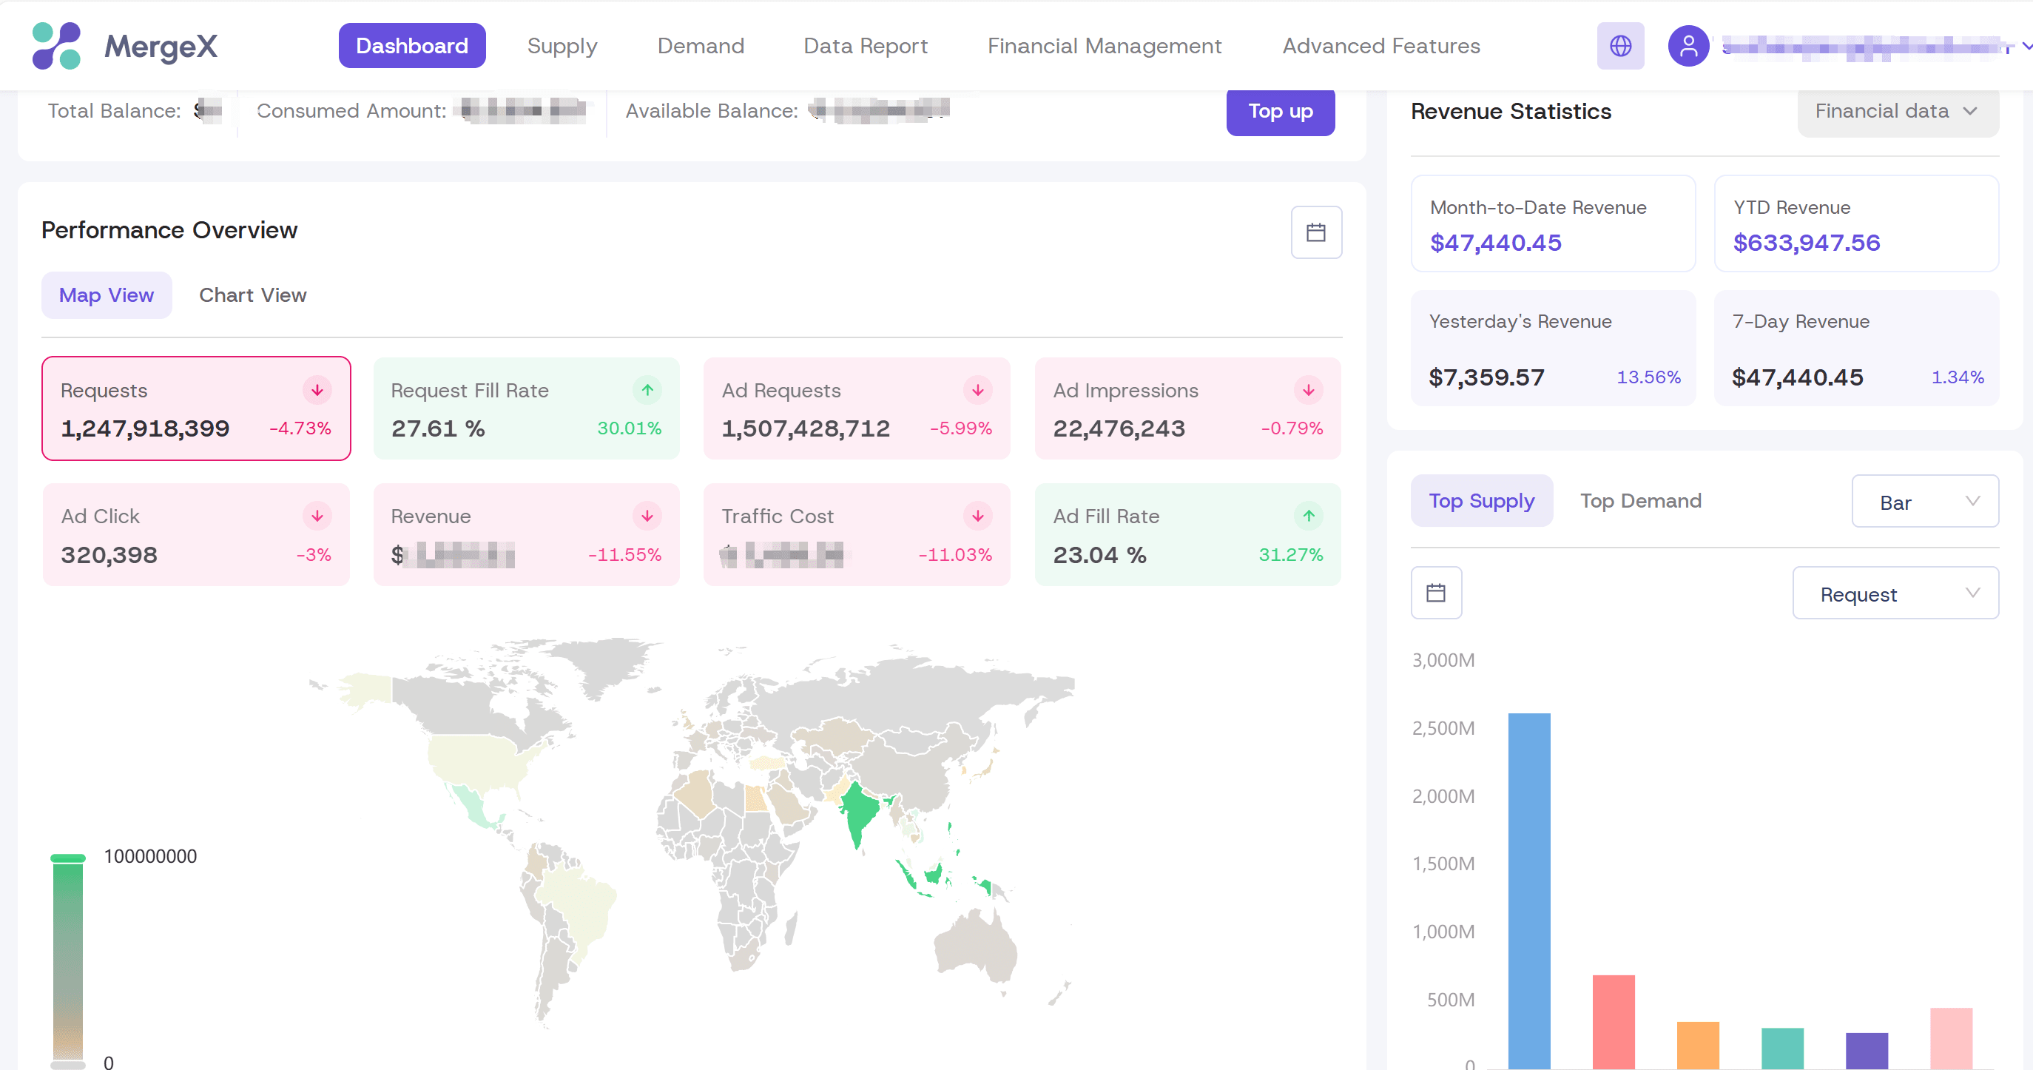Switch to Chart View
The height and width of the screenshot is (1070, 2033).
click(x=252, y=295)
